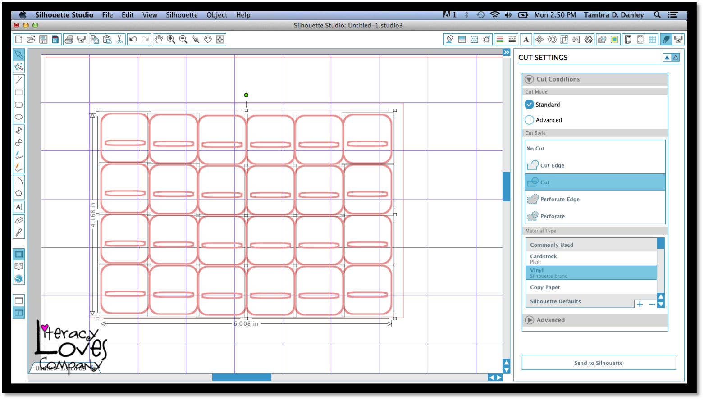
Task: Select the Draw an Ellipse tool
Action: click(19, 117)
